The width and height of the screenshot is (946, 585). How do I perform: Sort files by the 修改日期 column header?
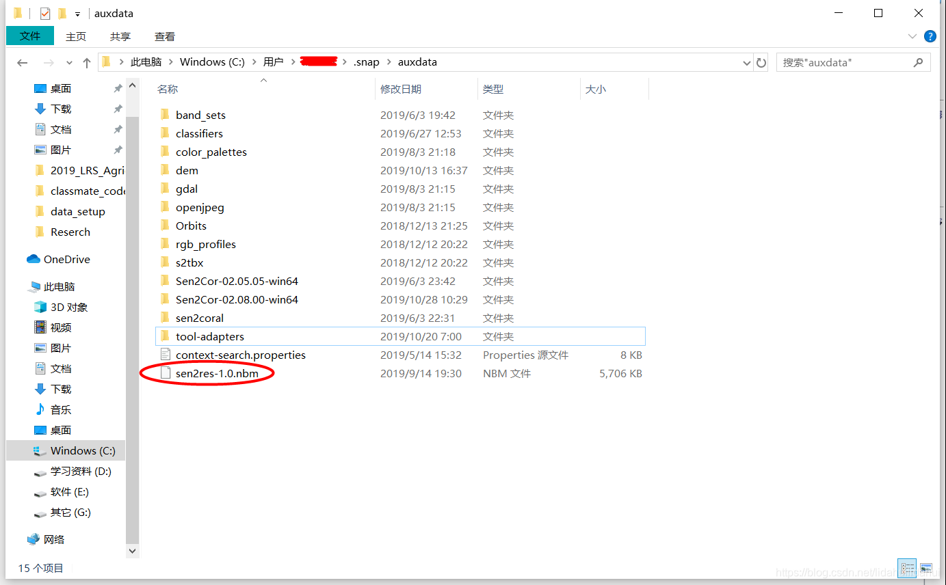[x=401, y=90]
